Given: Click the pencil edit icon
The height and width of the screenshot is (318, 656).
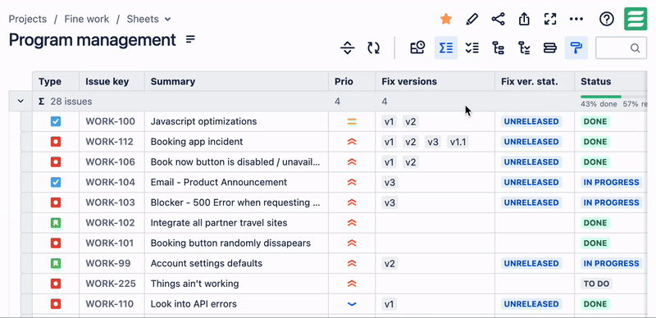Looking at the screenshot, I should (472, 19).
